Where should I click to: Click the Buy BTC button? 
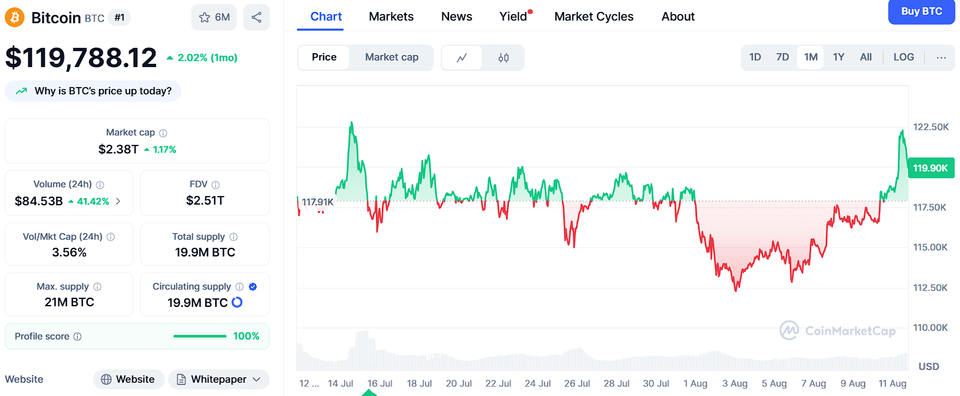coord(921,11)
